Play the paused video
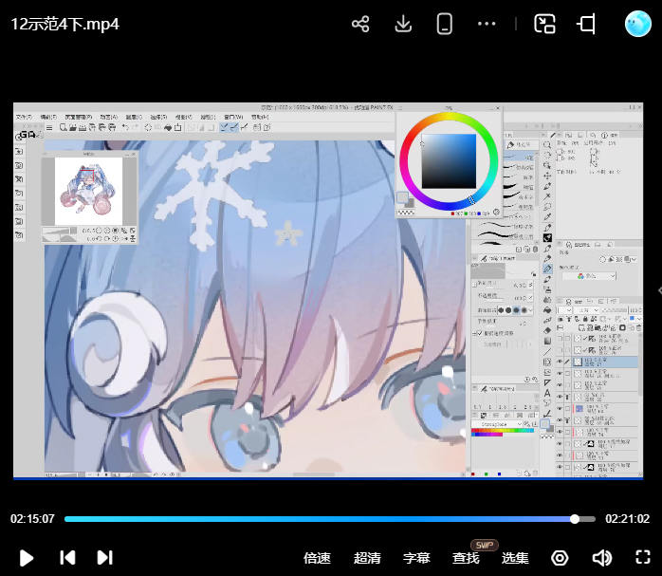This screenshot has width=662, height=576. point(27,558)
